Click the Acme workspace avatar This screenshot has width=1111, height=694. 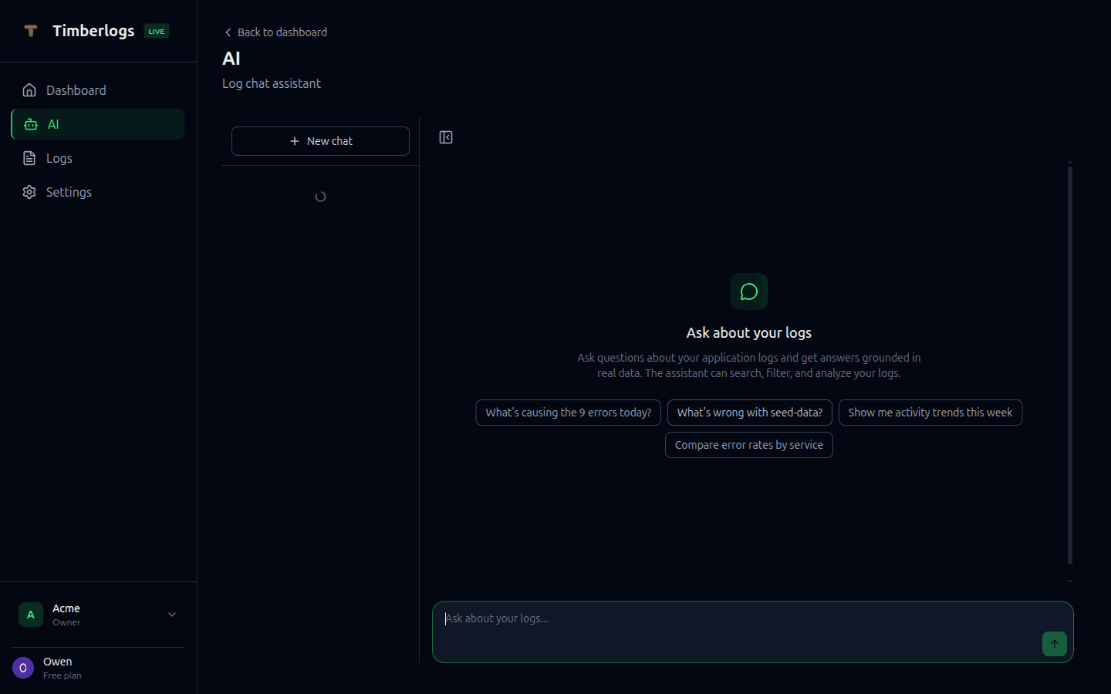[30, 615]
